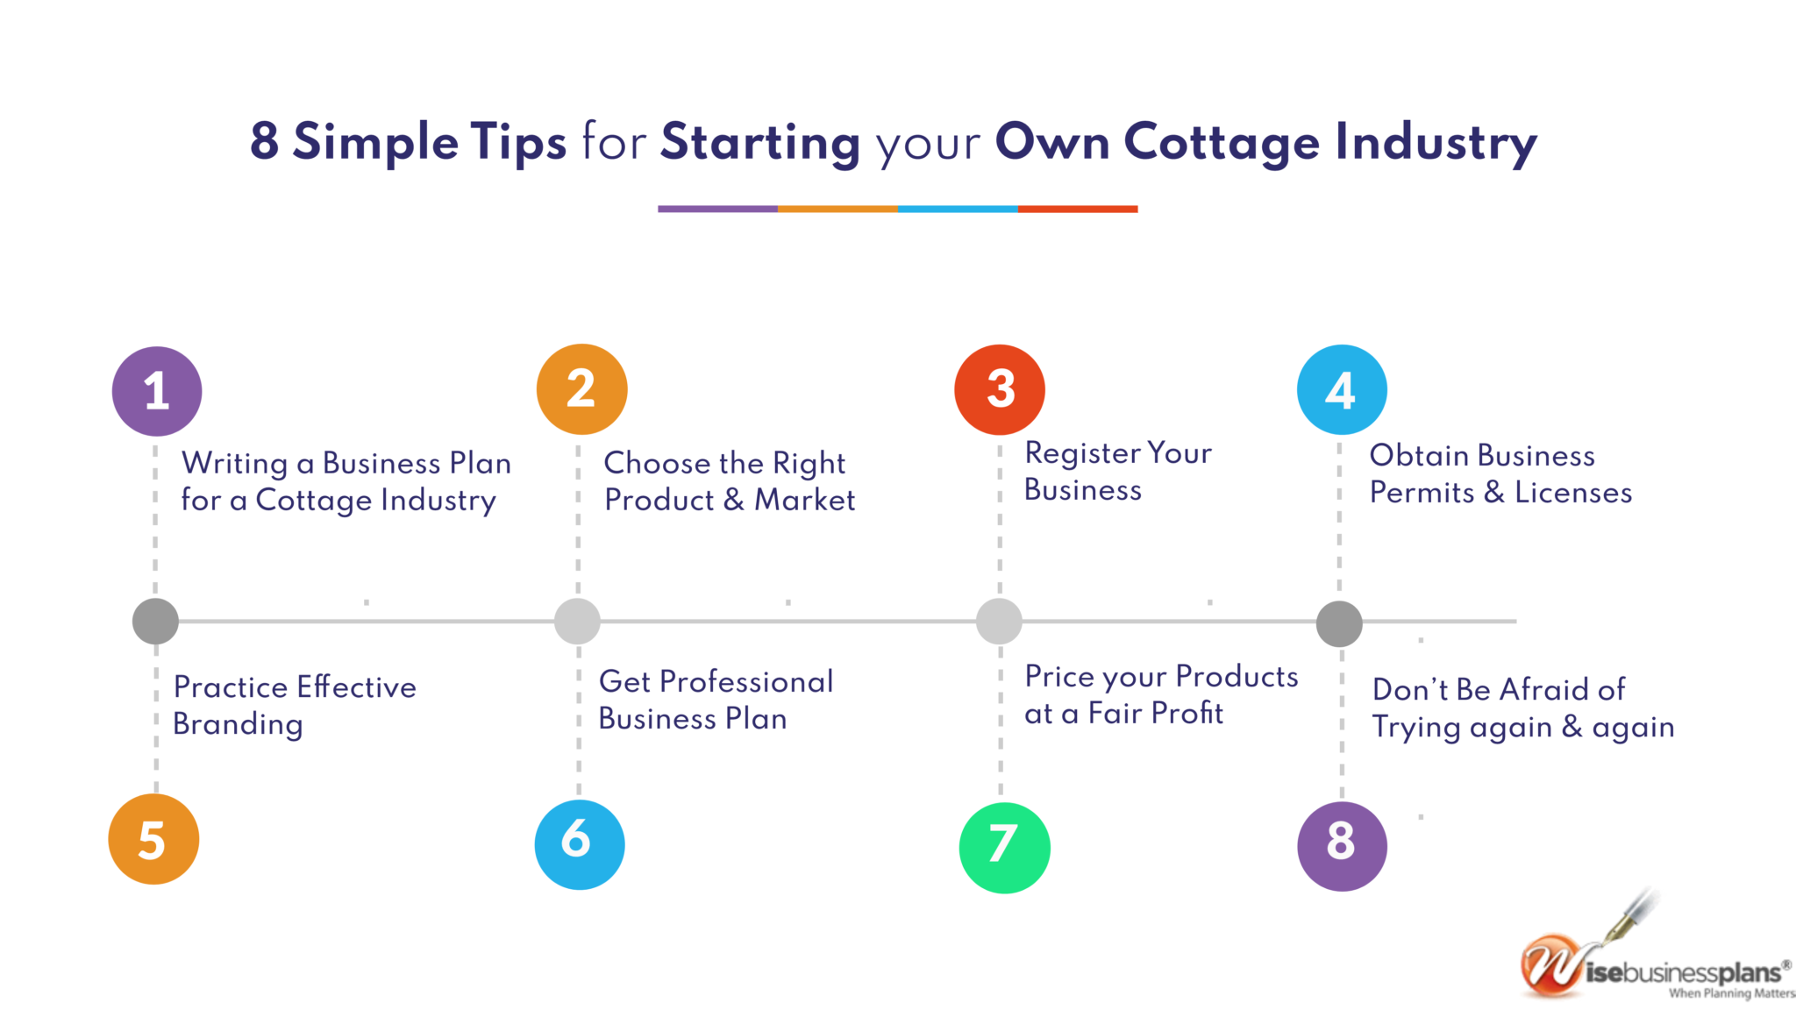
Task: Select 'Don't Be Afraid of Trying again' text
Action: tap(1523, 708)
